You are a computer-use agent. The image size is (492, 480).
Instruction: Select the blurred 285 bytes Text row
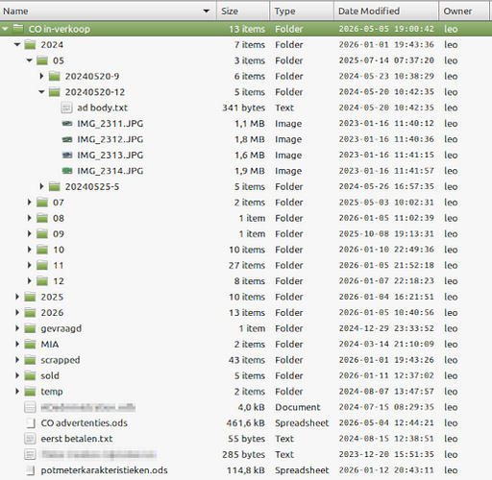(246, 454)
